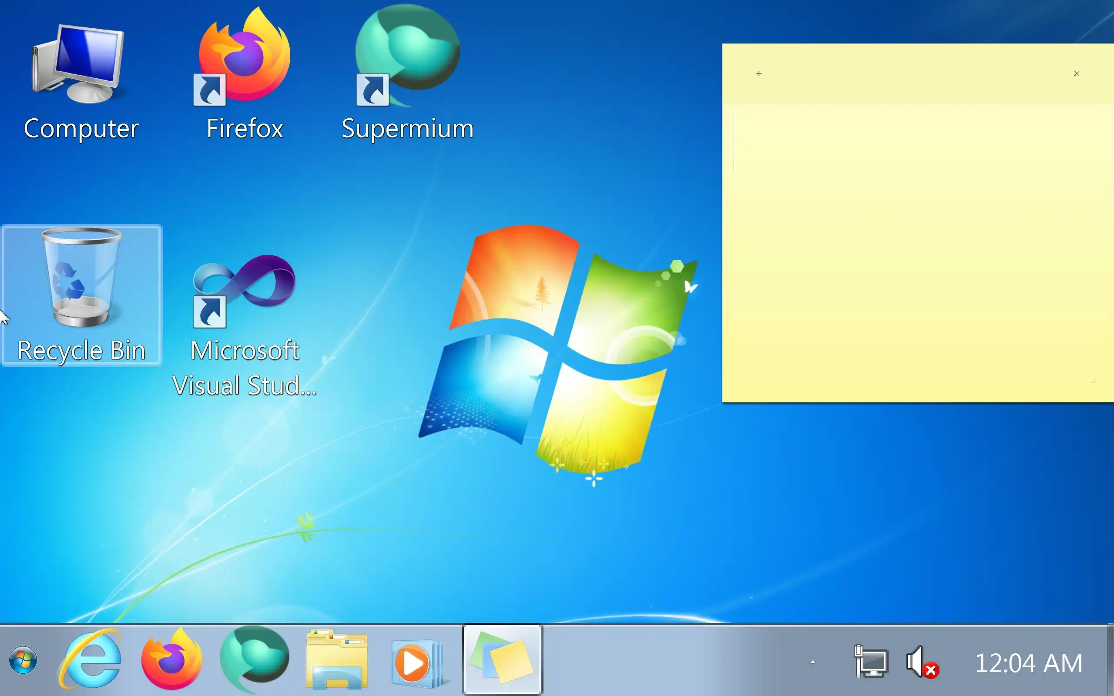The width and height of the screenshot is (1114, 696).
Task: Show hidden icons in system tray
Action: pyautogui.click(x=812, y=662)
